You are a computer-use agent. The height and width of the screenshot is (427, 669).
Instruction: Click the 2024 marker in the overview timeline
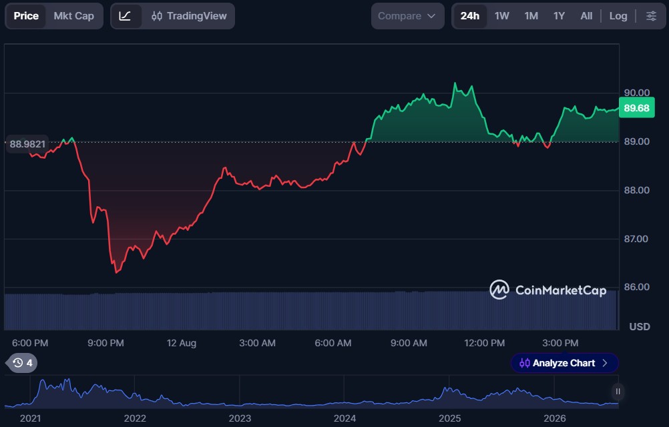click(x=345, y=418)
